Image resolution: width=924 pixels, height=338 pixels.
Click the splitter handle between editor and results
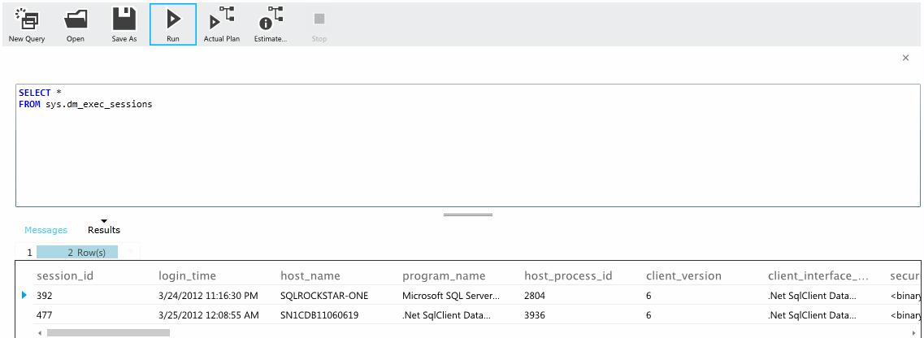point(468,215)
